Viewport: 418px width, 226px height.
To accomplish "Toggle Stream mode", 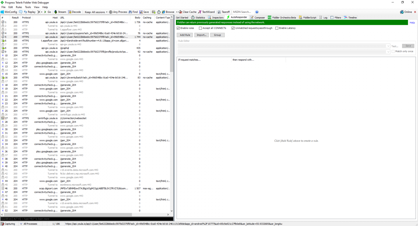I will tap(60, 12).
